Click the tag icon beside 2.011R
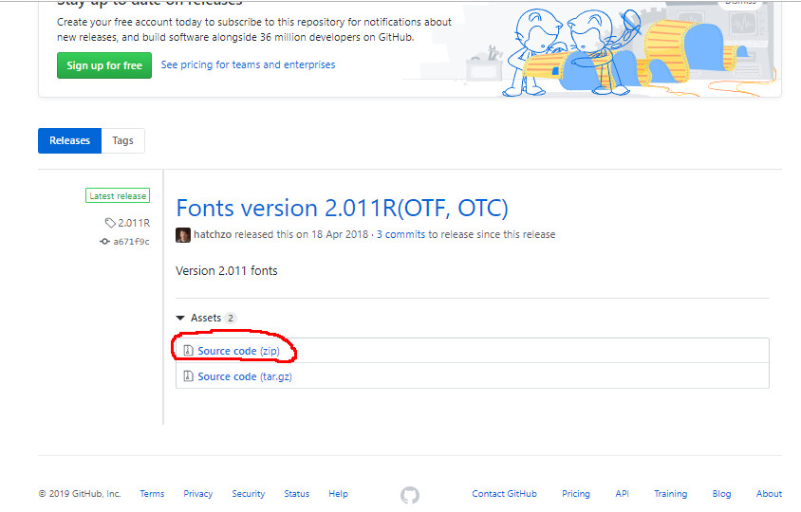801x512 pixels. (x=110, y=223)
